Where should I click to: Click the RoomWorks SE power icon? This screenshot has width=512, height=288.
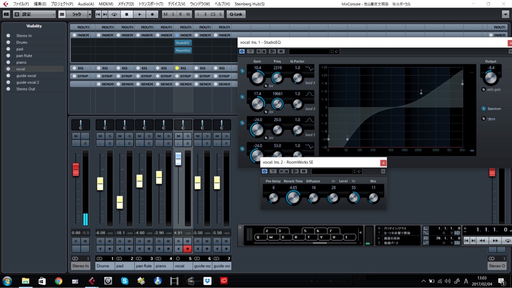[x=264, y=171]
